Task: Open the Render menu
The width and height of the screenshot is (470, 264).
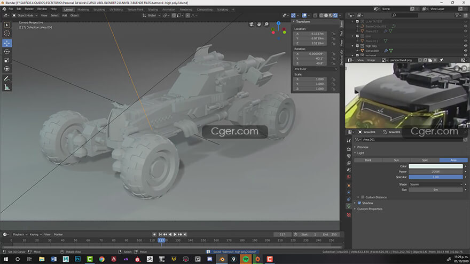Action: [x=29, y=9]
